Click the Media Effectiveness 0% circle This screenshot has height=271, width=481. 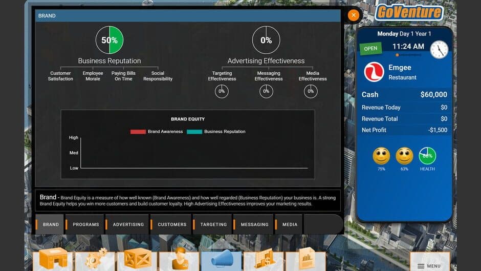(x=311, y=91)
